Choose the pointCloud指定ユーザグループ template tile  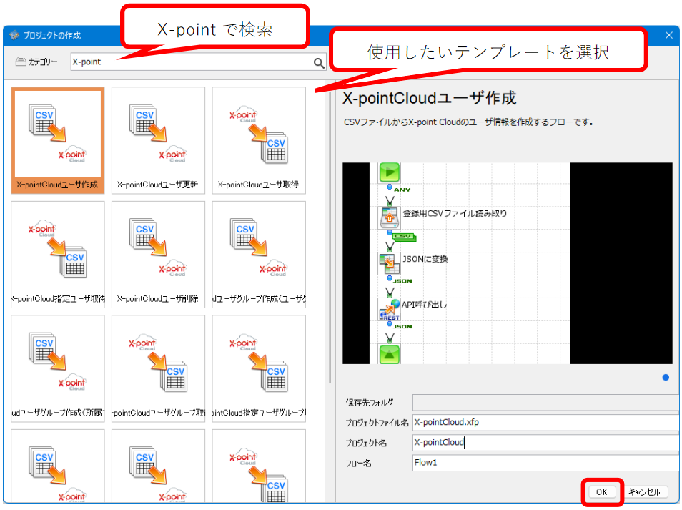259,368
